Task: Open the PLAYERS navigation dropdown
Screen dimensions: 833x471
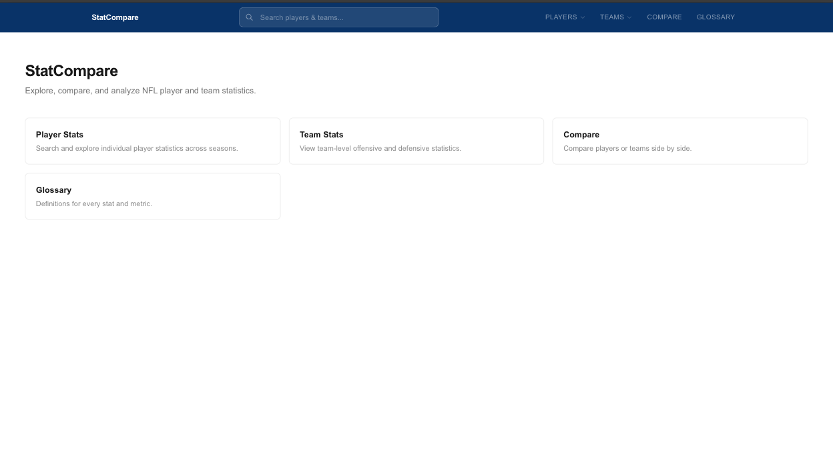Action: point(561,17)
